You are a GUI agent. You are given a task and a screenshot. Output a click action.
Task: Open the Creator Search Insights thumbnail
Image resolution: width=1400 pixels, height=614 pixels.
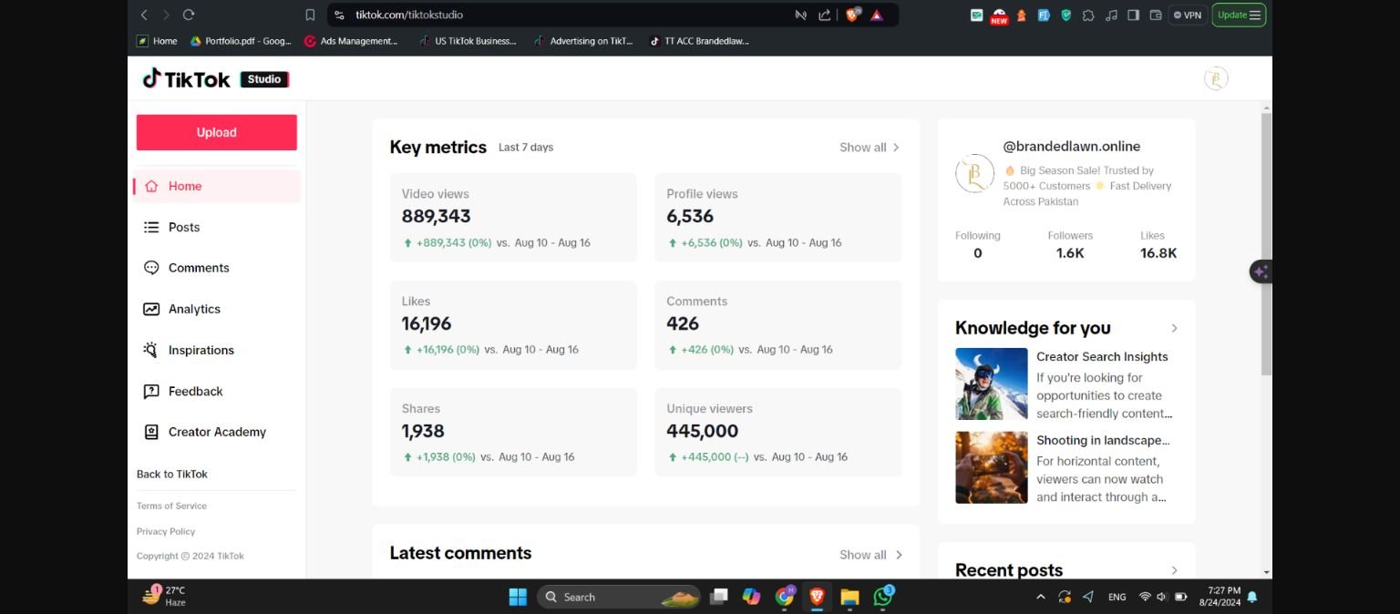[992, 384]
